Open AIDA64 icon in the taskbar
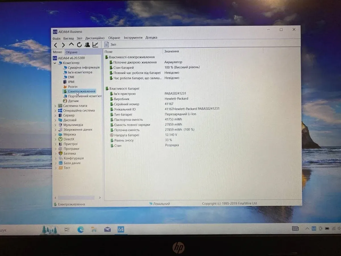 (121, 229)
